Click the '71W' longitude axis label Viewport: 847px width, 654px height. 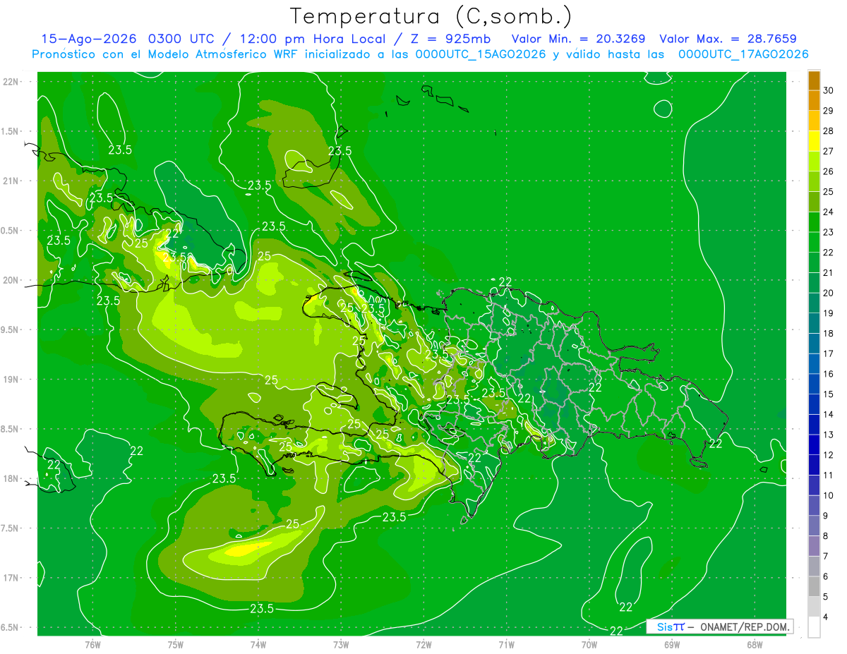click(x=506, y=644)
